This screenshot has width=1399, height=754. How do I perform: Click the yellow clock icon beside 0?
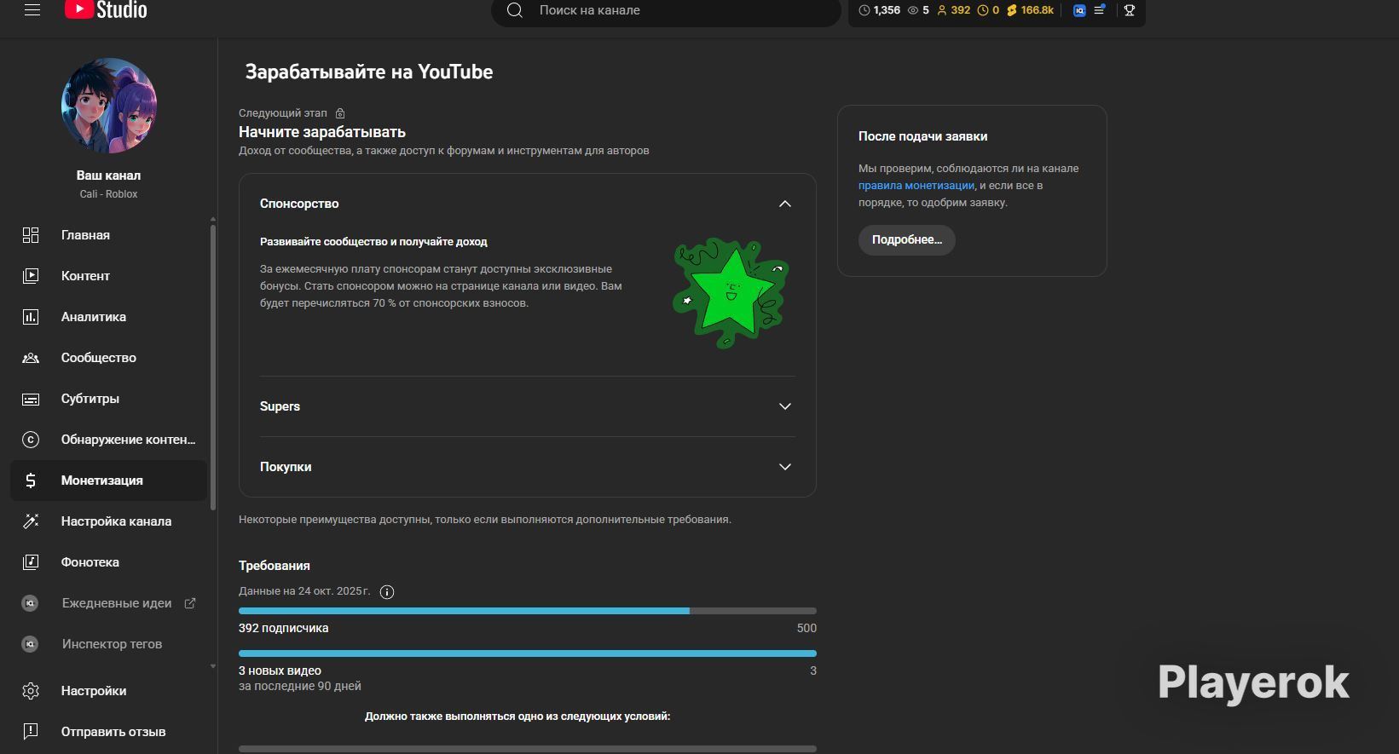[982, 10]
